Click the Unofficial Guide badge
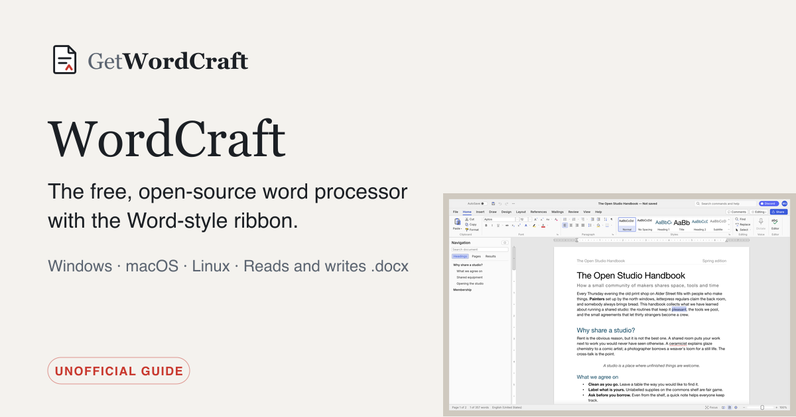 (119, 371)
